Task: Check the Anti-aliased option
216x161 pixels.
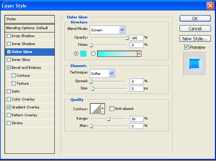Action: pyautogui.click(x=112, y=108)
